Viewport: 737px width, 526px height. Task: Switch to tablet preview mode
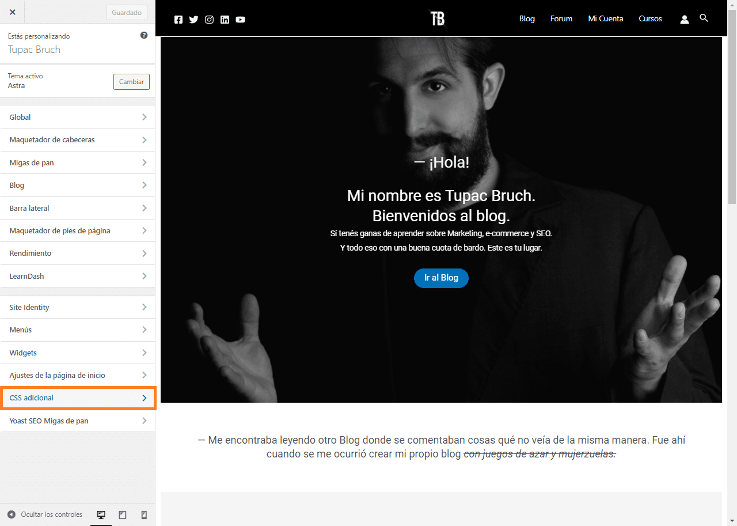[122, 514]
